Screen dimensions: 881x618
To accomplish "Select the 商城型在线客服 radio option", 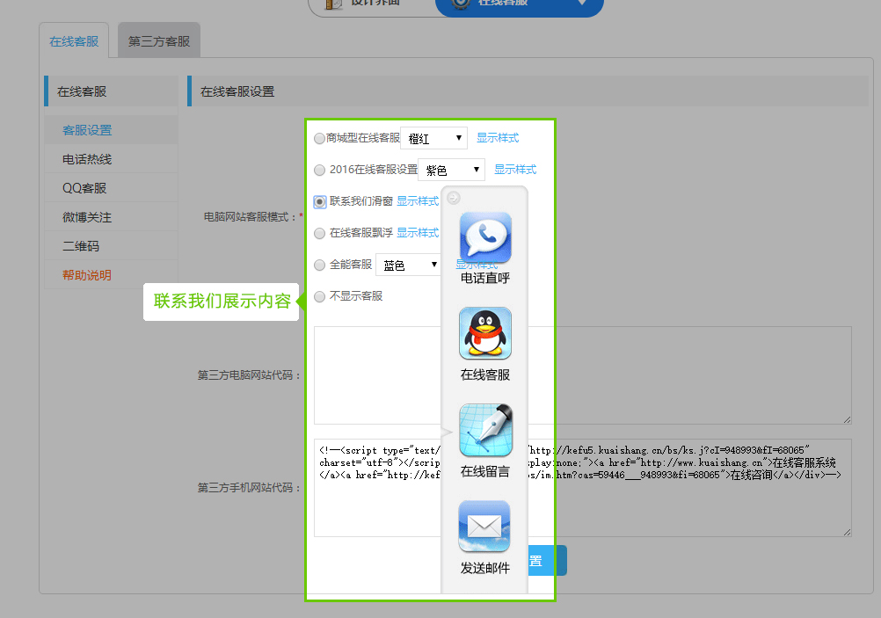I will [319, 138].
